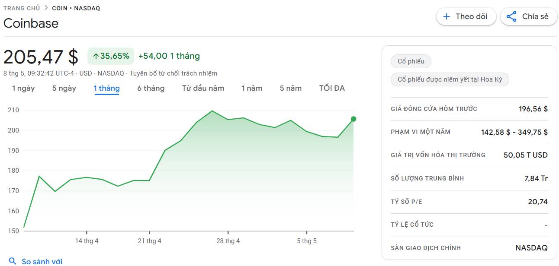The image size is (559, 266).
Task: Click the 196,56 $ previous close value
Action: tap(533, 109)
